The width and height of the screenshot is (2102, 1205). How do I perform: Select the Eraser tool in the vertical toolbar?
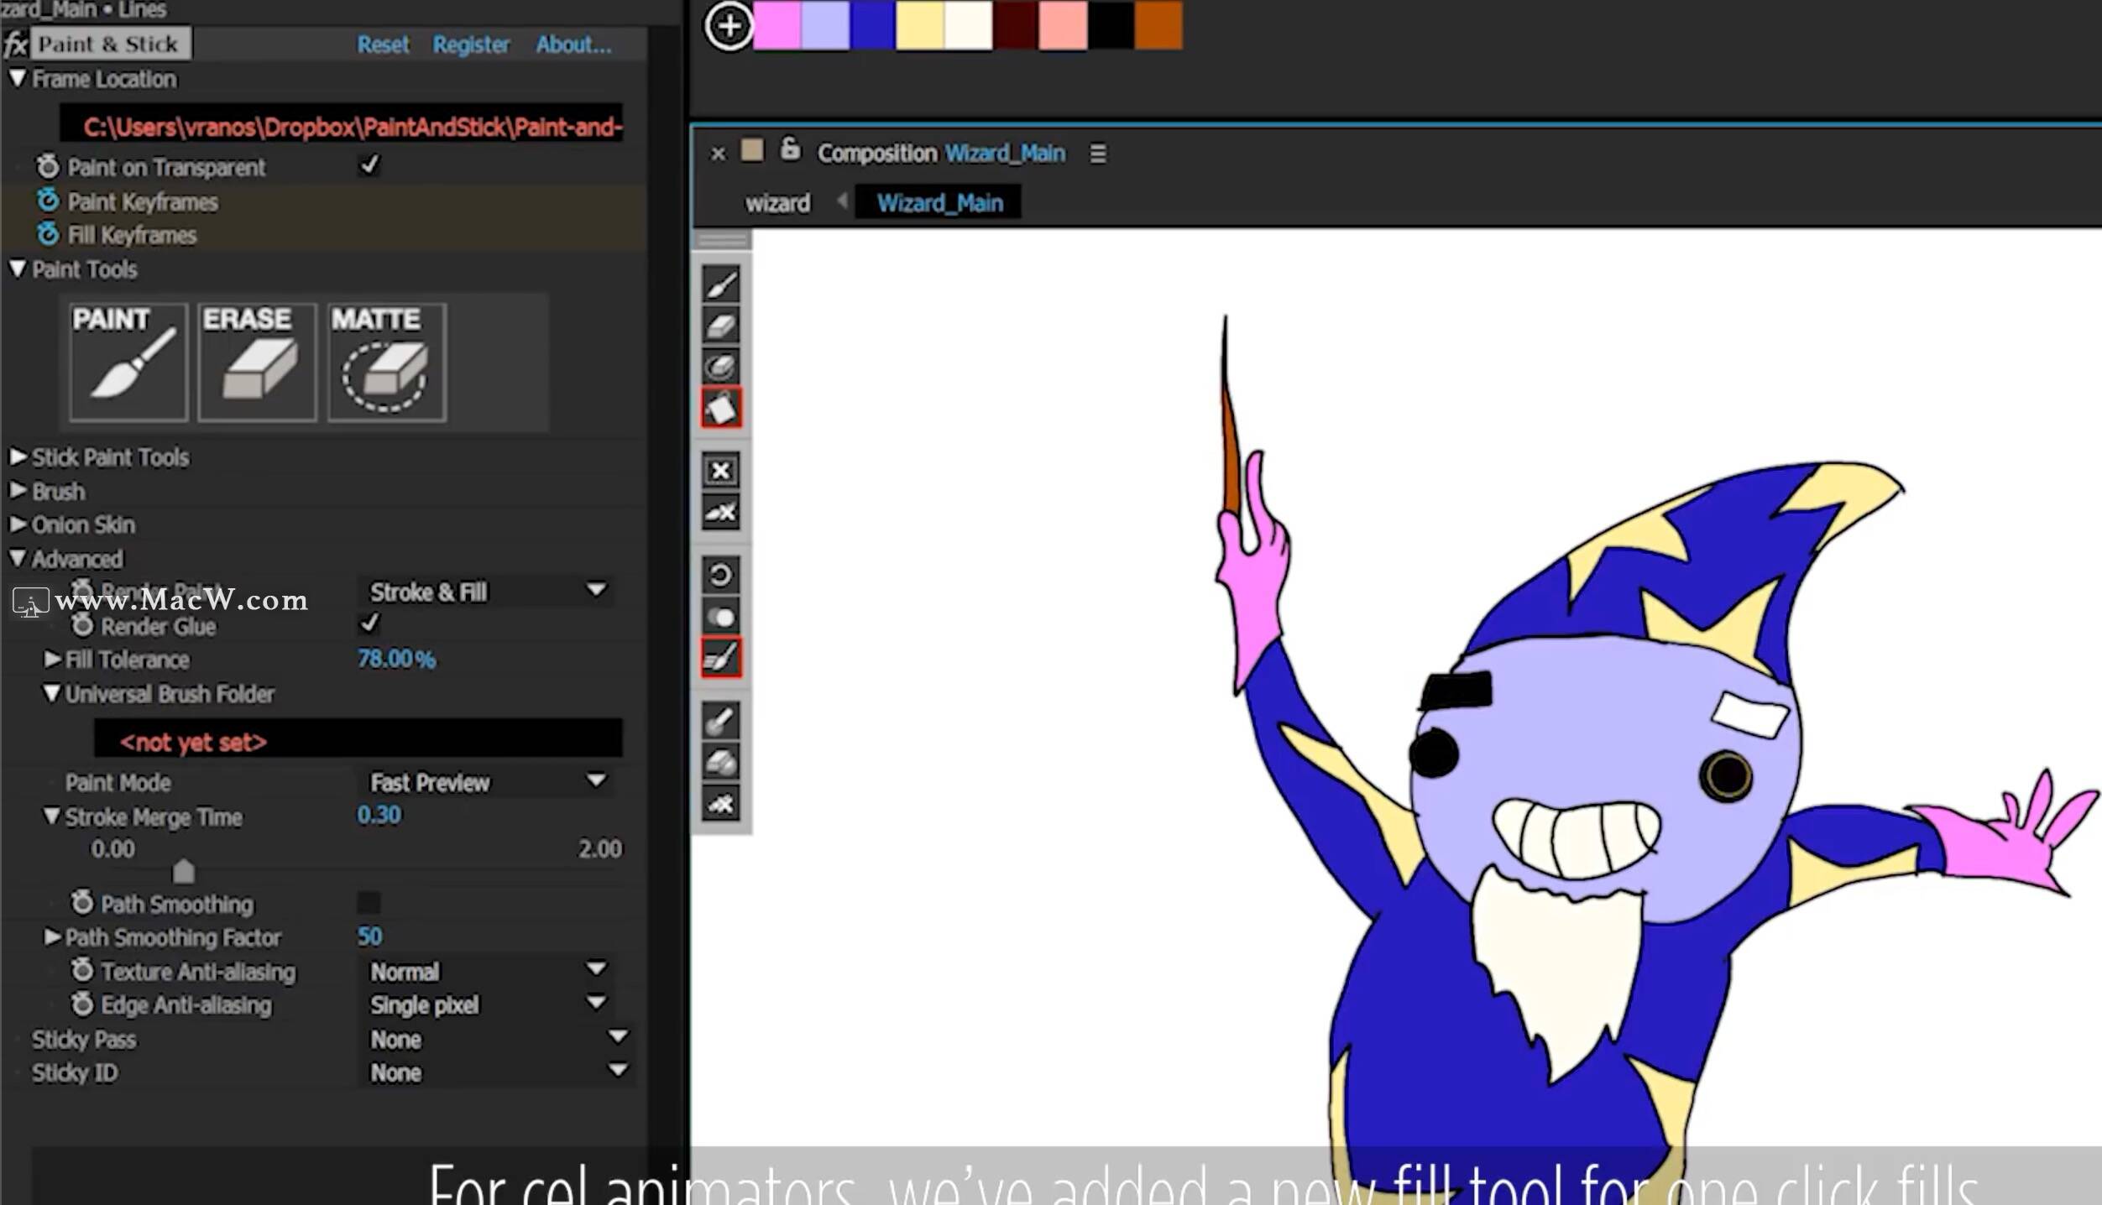click(722, 326)
